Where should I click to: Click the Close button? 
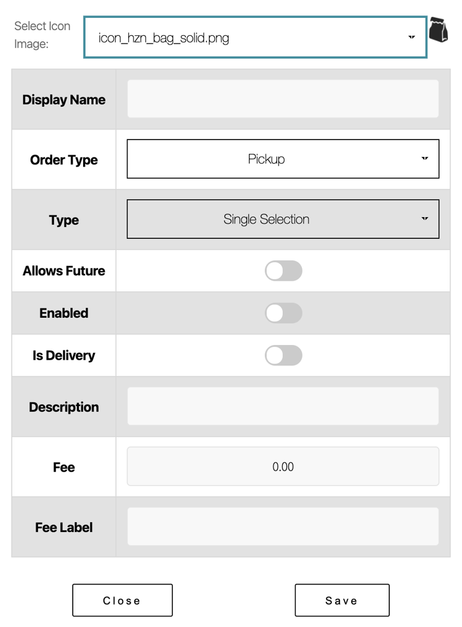point(122,600)
